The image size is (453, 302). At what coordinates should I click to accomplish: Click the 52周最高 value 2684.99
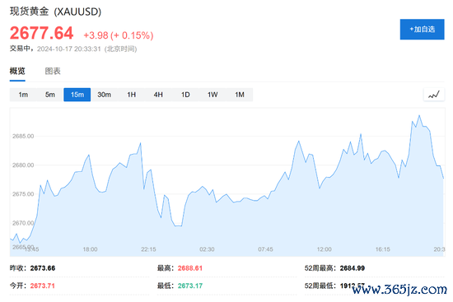(x=353, y=268)
